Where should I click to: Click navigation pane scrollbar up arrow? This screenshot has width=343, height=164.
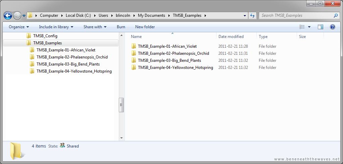[x=121, y=35]
